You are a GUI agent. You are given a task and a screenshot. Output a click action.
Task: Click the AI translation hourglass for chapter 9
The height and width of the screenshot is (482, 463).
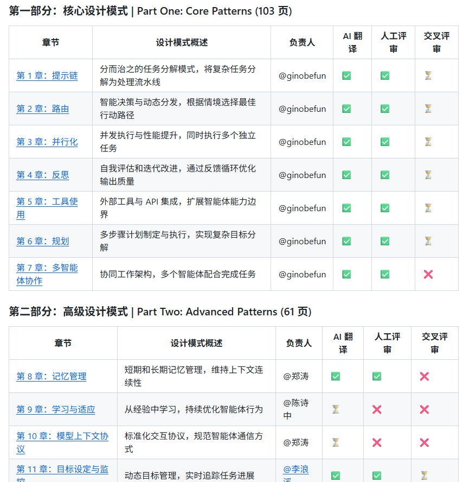[336, 409]
